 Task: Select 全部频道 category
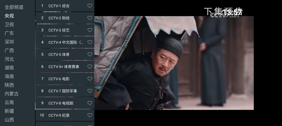coord(14,7)
